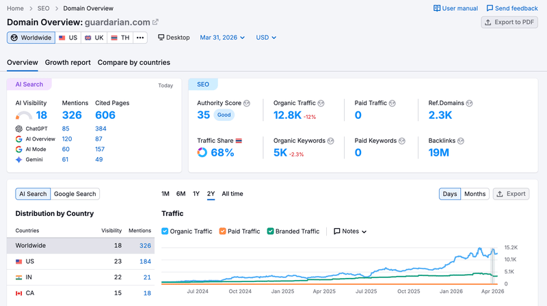The width and height of the screenshot is (547, 306).
Task: Open the Compare by countries tab
Action: [x=134, y=62]
